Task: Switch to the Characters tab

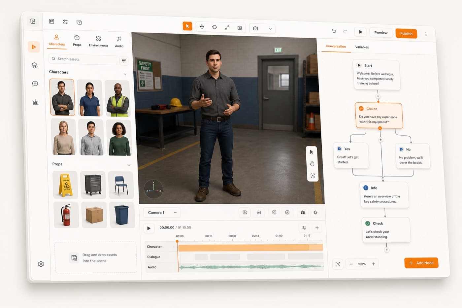Action: pyautogui.click(x=57, y=40)
